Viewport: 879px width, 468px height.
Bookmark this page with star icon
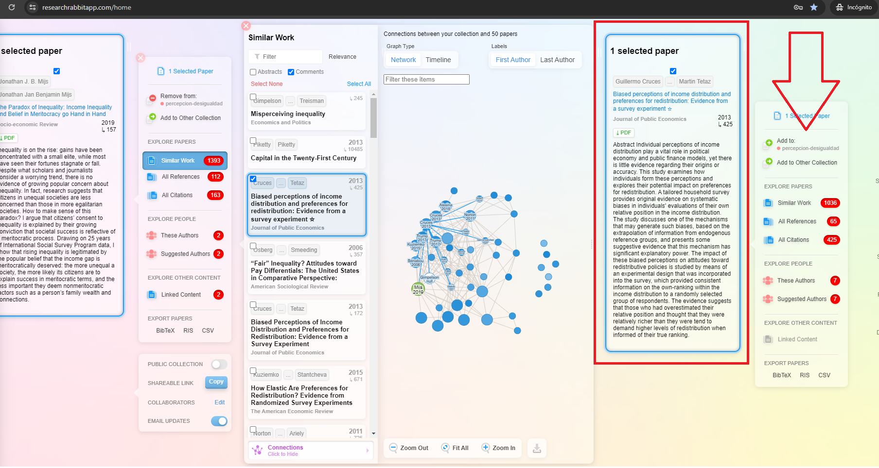pyautogui.click(x=814, y=7)
